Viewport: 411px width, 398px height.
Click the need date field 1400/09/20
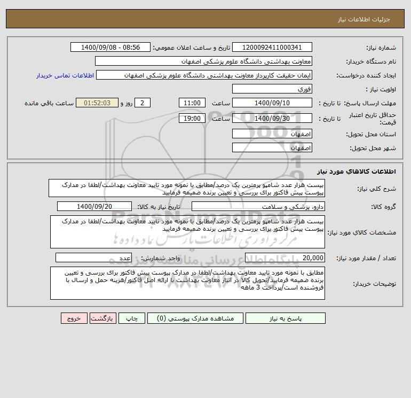(x=94, y=206)
